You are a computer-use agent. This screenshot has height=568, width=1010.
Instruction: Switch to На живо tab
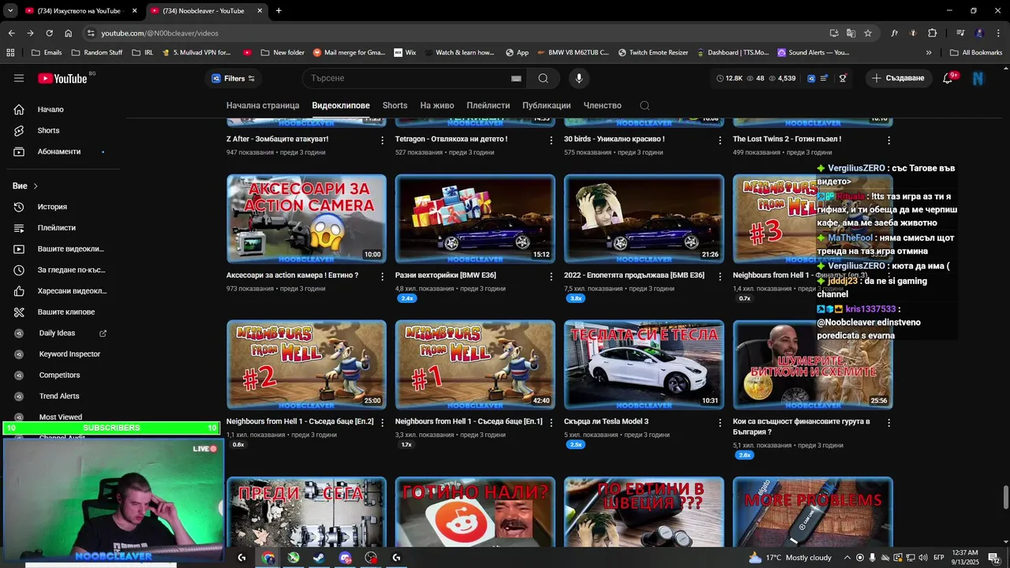(x=437, y=106)
